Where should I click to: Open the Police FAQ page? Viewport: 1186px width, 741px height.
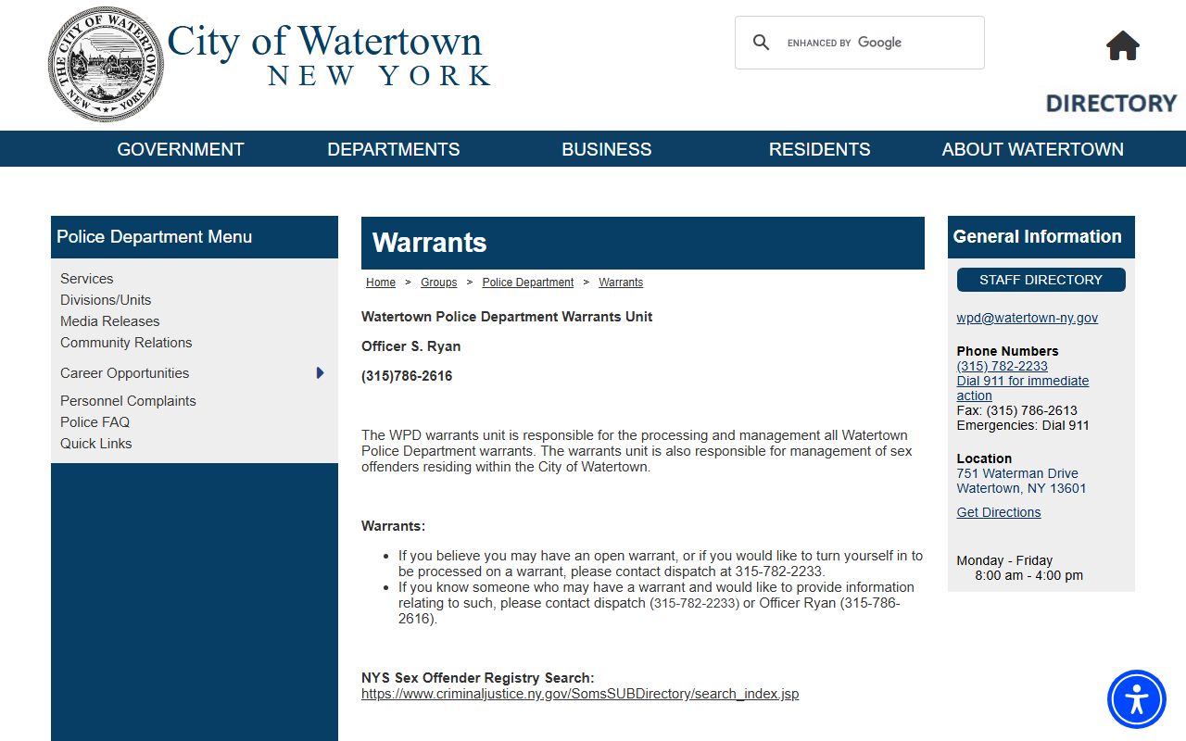pyautogui.click(x=95, y=422)
